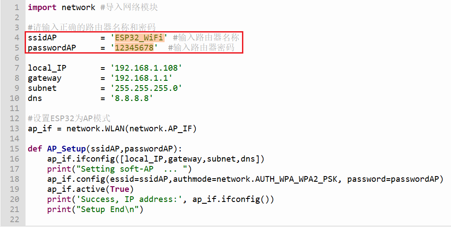This screenshot has width=451, height=227.
Task: Click the gateway value '192.168.1.1'
Action: coord(142,78)
